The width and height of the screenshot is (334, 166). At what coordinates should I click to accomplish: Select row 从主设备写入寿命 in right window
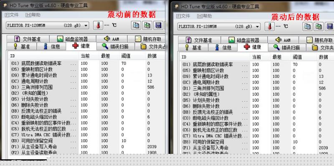point(257,148)
